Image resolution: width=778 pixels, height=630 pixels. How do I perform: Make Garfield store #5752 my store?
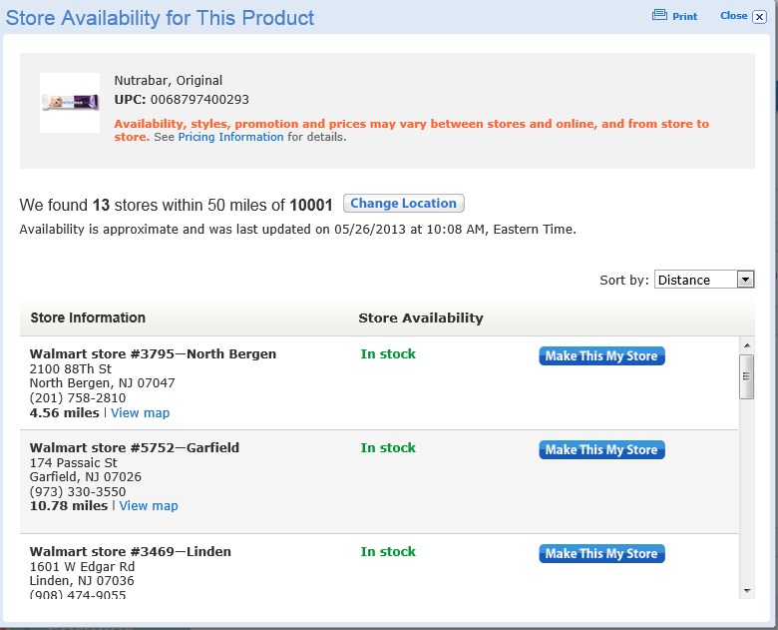[601, 450]
